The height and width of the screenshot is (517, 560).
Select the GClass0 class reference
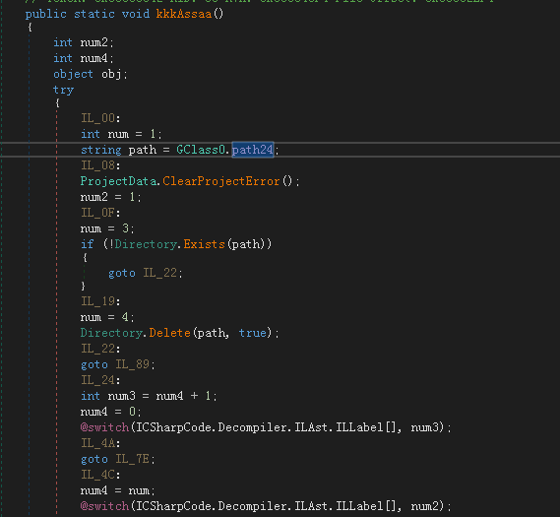point(201,150)
